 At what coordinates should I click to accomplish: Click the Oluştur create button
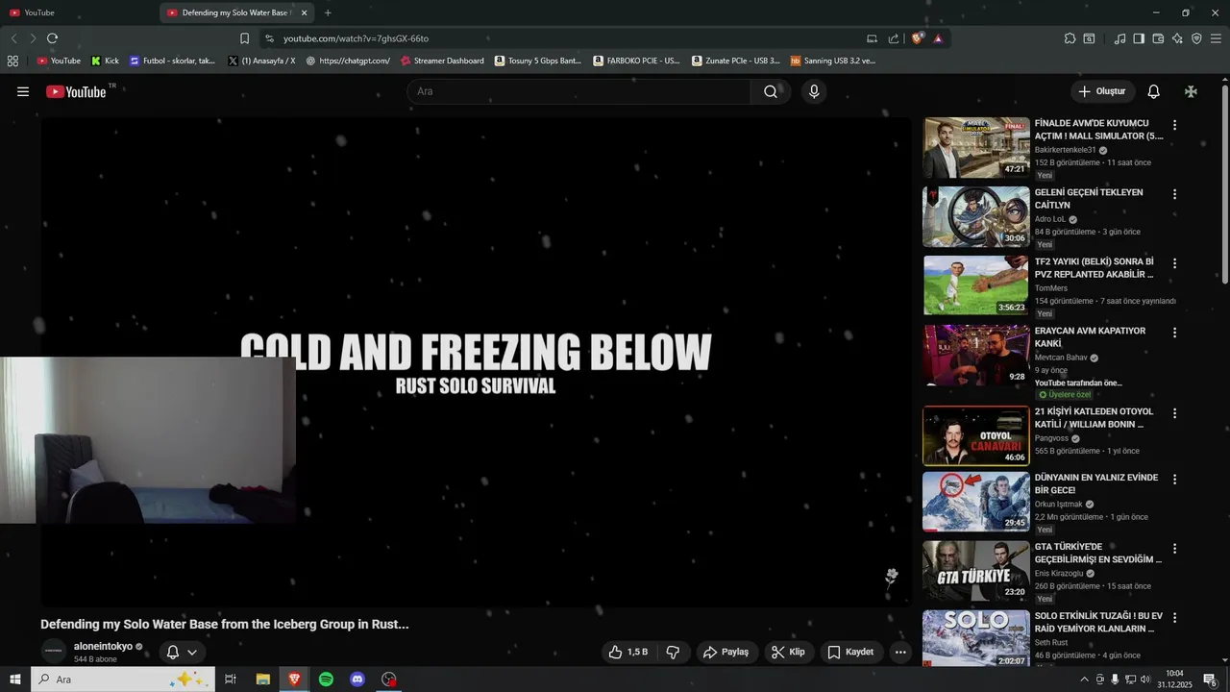1102,91
